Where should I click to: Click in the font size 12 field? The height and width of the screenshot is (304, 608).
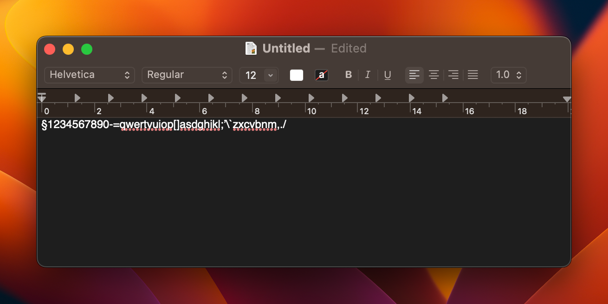pyautogui.click(x=251, y=75)
